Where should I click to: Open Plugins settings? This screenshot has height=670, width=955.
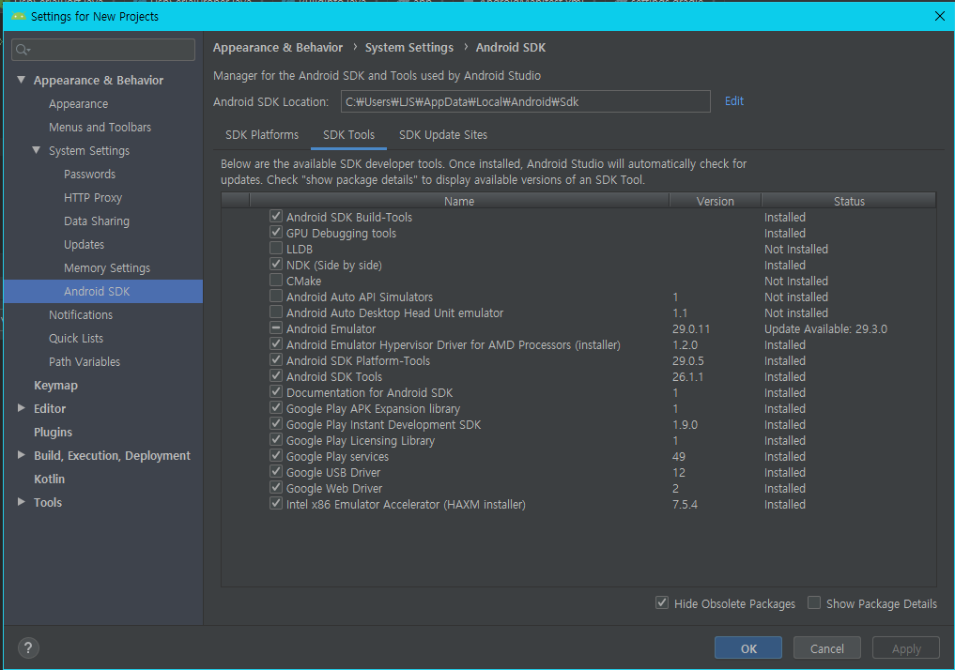click(53, 432)
